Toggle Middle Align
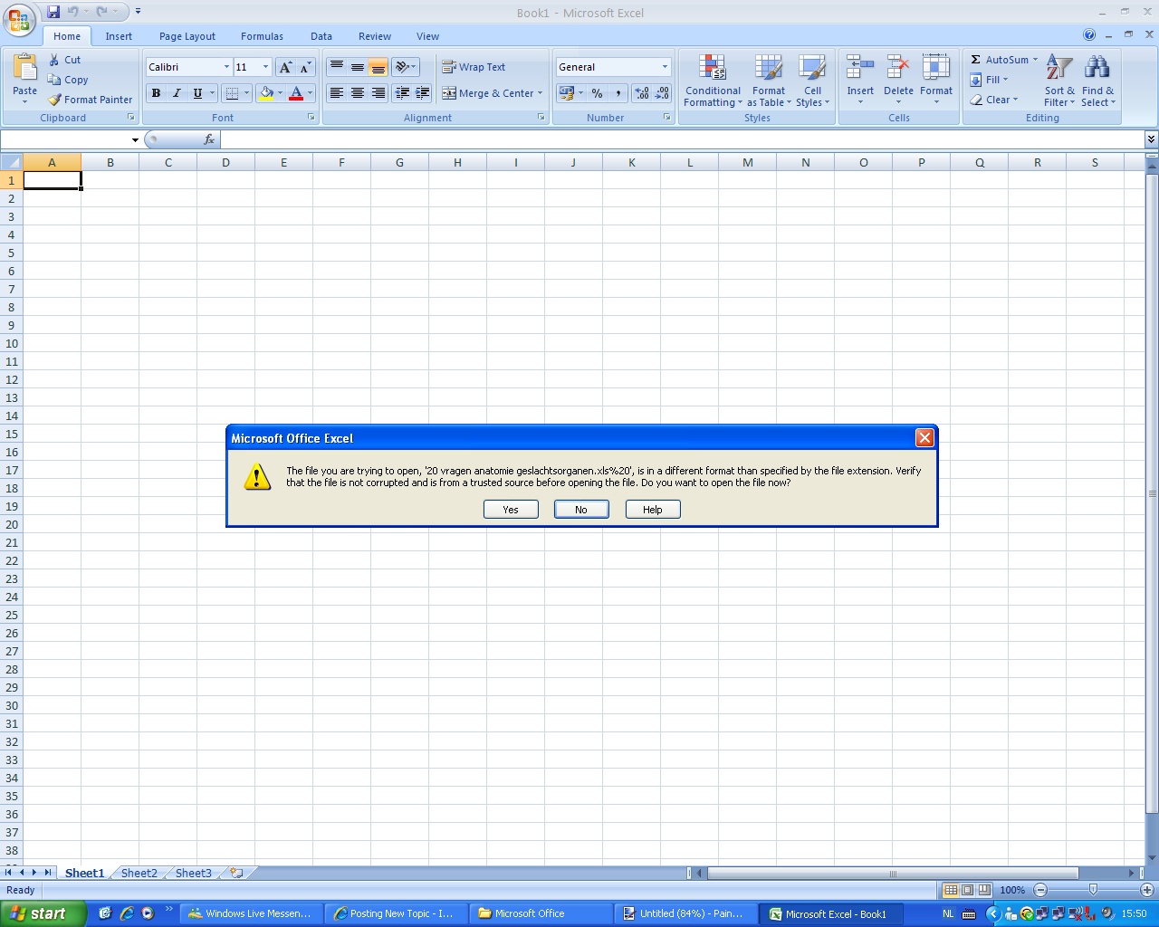 pos(358,67)
